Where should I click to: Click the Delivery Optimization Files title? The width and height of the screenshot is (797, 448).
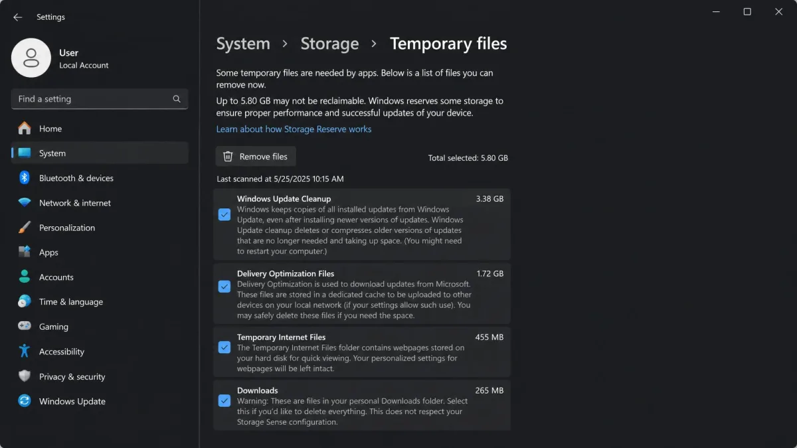pyautogui.click(x=286, y=273)
